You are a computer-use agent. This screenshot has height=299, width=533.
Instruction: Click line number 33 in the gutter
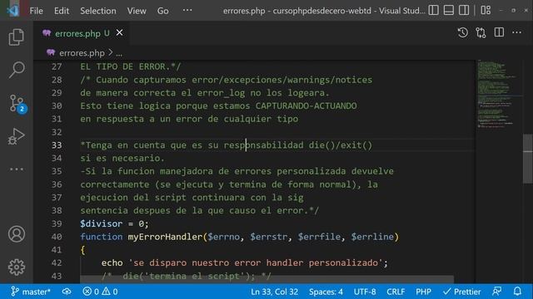click(x=57, y=145)
